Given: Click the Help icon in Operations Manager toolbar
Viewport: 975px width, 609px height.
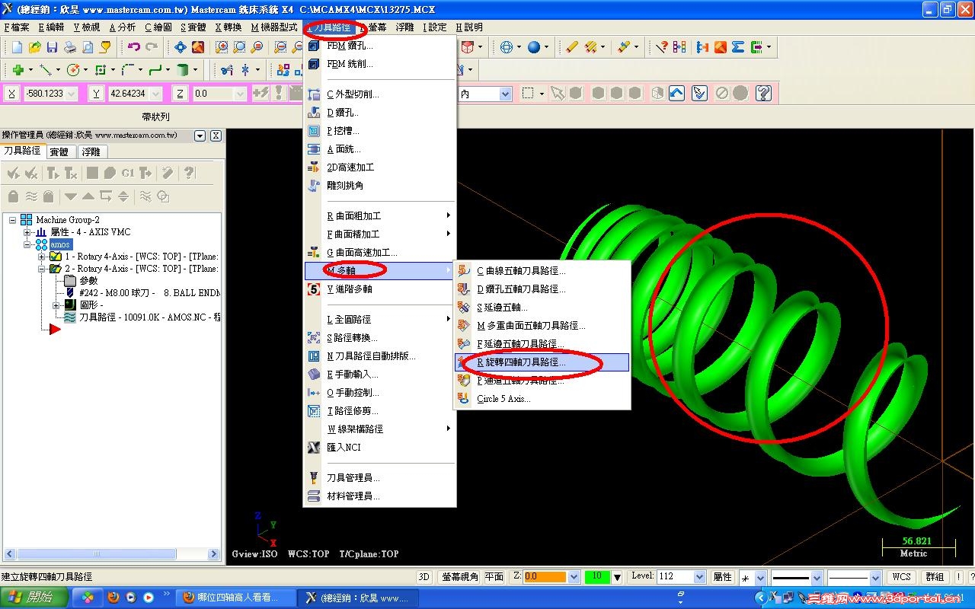Looking at the screenshot, I should click(x=190, y=174).
